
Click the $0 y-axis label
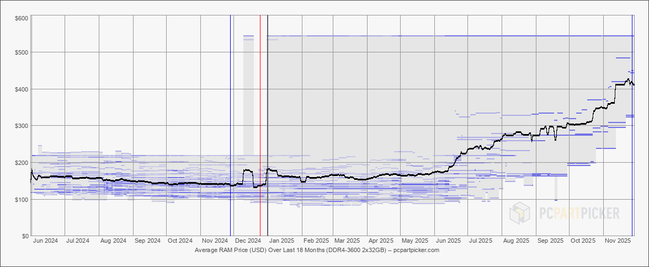(x=25, y=236)
